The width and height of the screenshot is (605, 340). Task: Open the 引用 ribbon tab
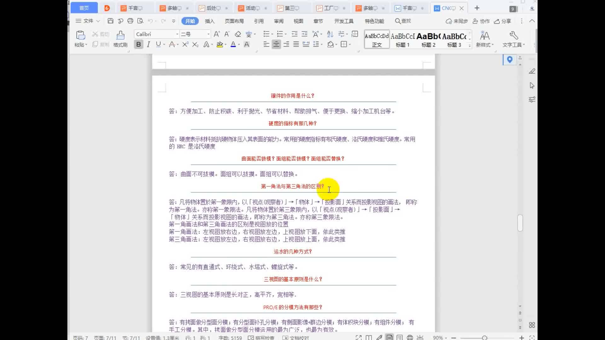tap(259, 21)
